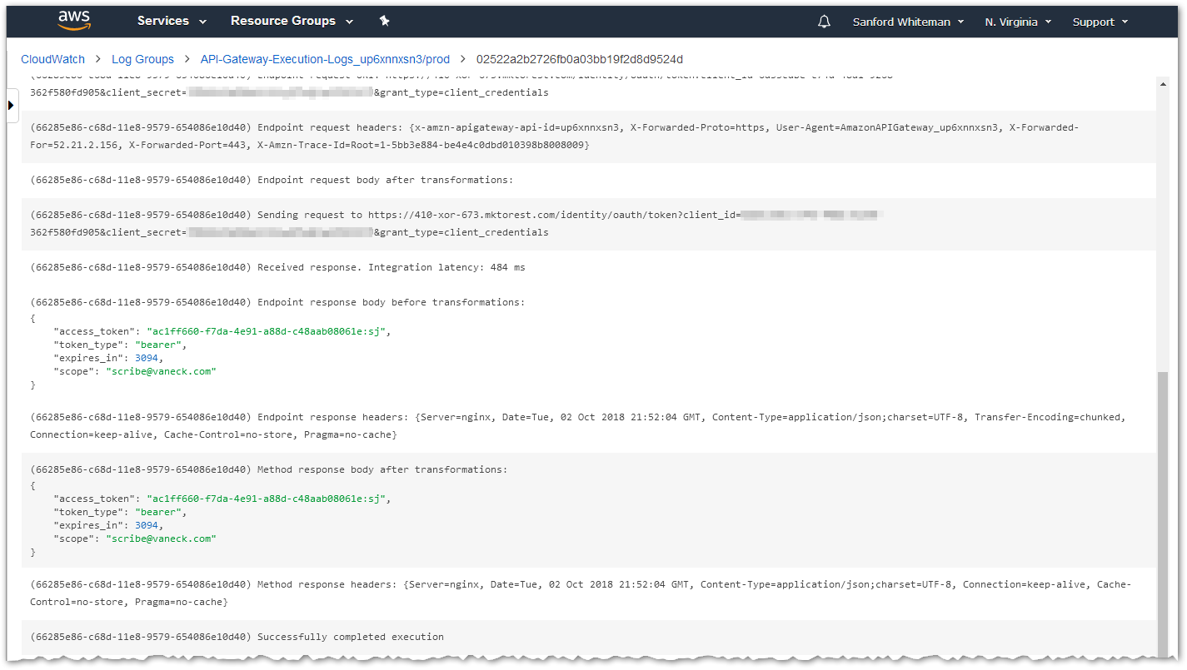1187x670 pixels.
Task: Click access_token value in Endpoint response body
Action: (x=266, y=331)
